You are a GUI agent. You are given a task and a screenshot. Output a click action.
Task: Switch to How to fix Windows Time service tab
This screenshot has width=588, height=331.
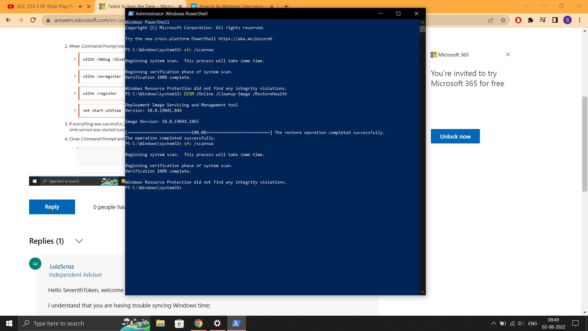pyautogui.click(x=233, y=6)
